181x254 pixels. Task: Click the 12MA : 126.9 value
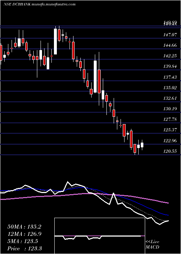pyautogui.click(x=24, y=234)
